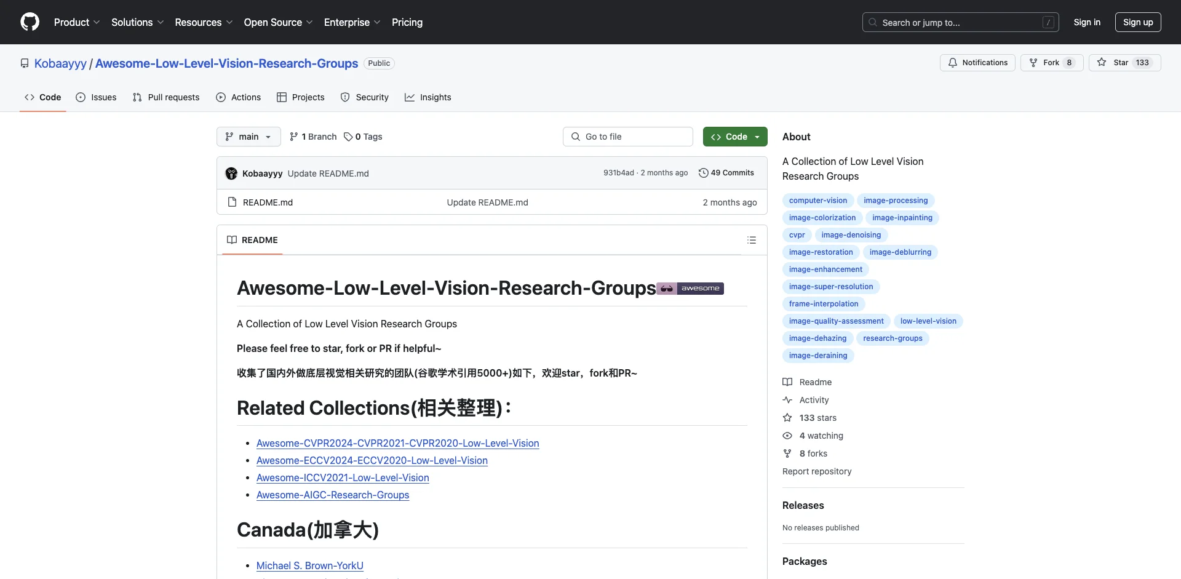Viewport: 1181px width, 579px height.
Task: Open Awesome-ECCV2024-ECCV2020-Low-Level-Vision link
Action: [372, 460]
